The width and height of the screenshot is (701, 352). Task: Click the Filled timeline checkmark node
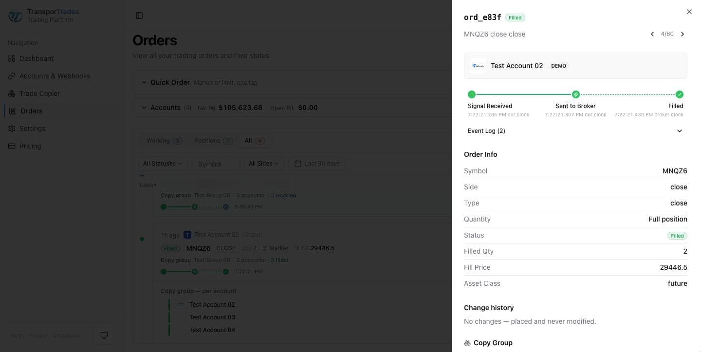(x=680, y=94)
